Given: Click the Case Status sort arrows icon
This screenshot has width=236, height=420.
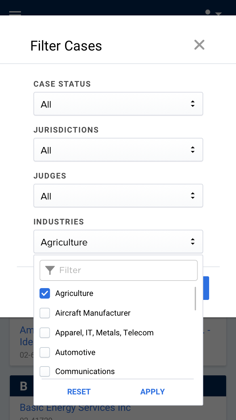Looking at the screenshot, I should pos(193,104).
